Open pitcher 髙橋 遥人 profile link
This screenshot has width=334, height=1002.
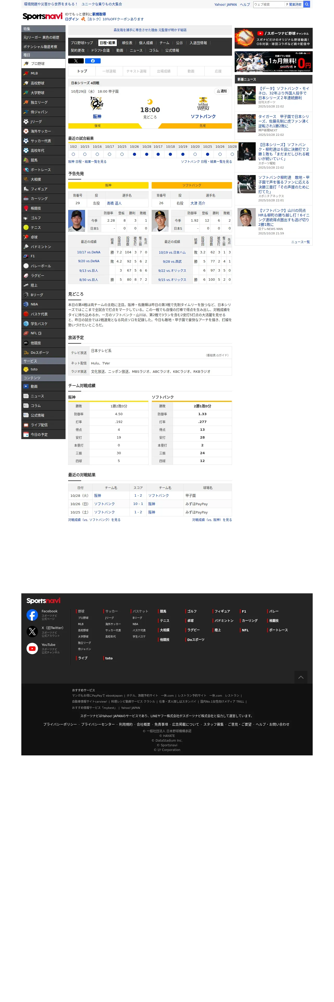coord(114,203)
